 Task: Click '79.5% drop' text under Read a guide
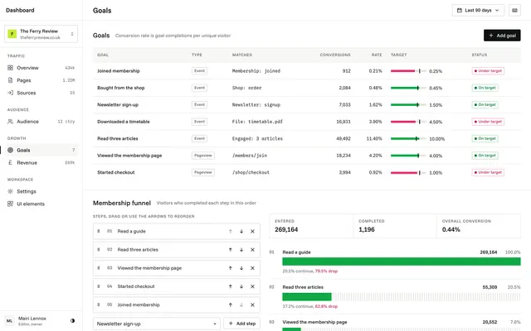326,271
